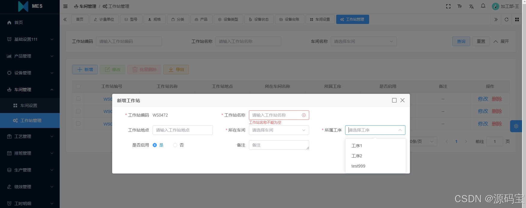This screenshot has height=208, width=526.
Task: Click the 重置 button
Action: pos(481,41)
